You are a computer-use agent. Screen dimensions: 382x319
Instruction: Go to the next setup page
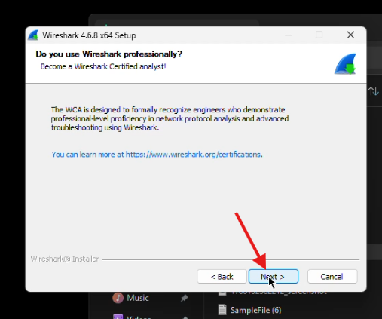(x=274, y=277)
